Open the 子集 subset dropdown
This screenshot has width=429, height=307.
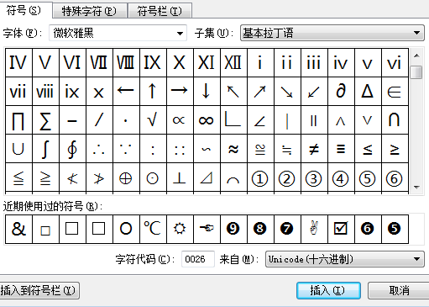pos(332,33)
